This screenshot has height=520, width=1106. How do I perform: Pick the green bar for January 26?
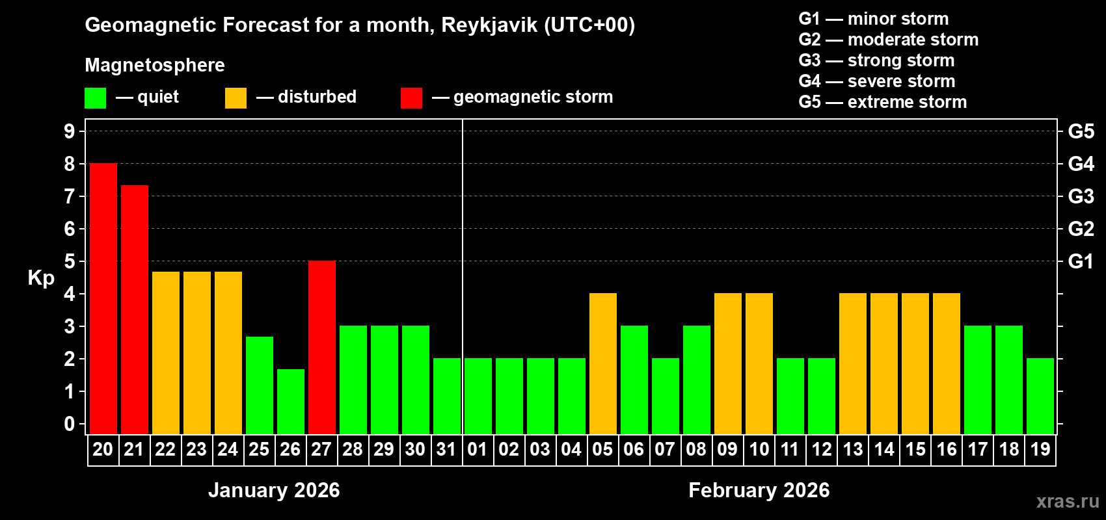tap(291, 402)
